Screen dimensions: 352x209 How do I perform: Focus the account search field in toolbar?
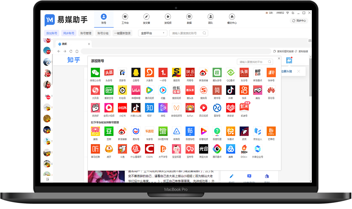(x=189, y=33)
